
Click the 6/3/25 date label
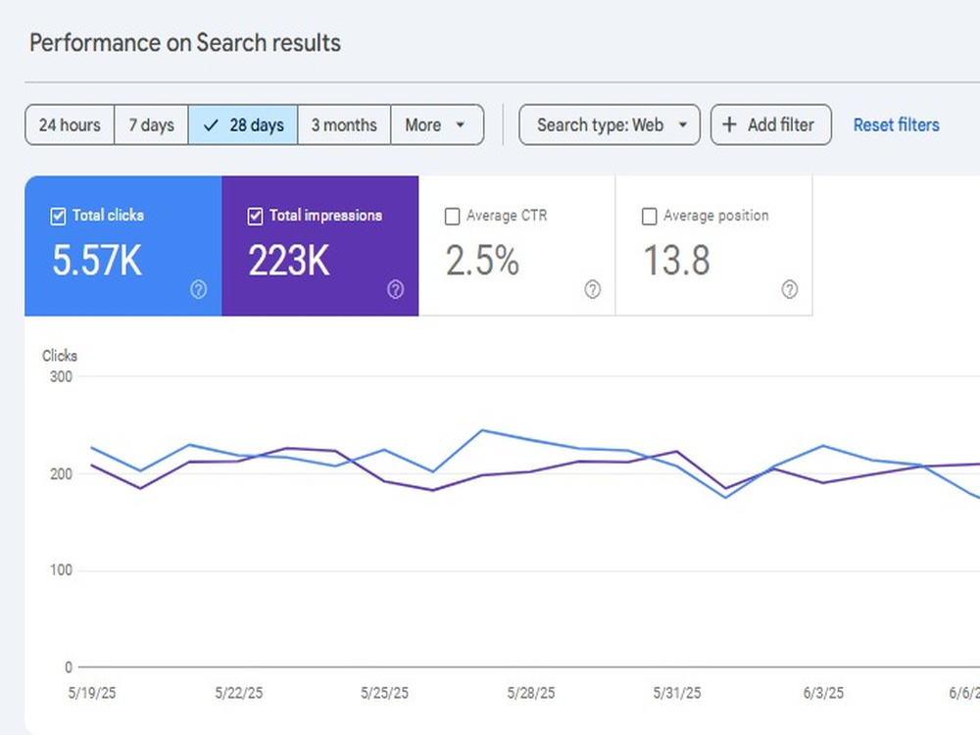(x=823, y=693)
